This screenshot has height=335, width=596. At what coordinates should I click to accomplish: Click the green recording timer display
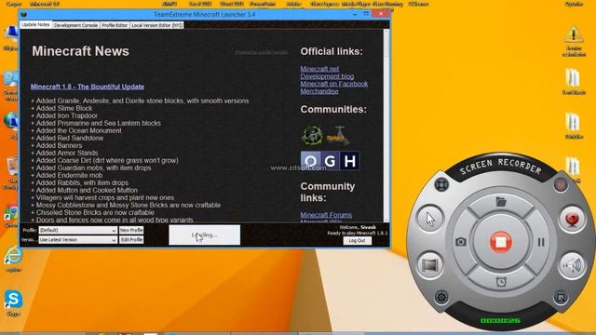[x=500, y=320]
